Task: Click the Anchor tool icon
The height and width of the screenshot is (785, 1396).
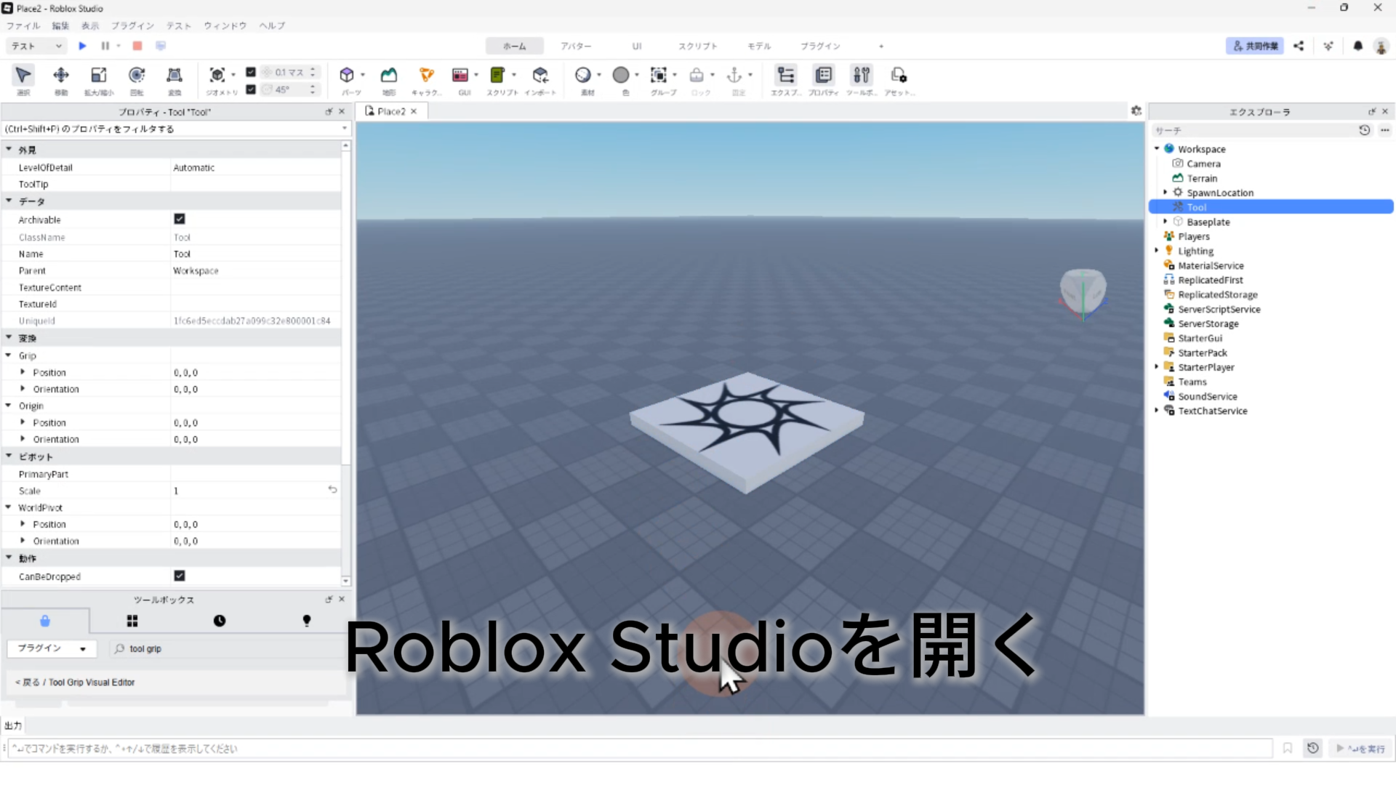Action: pyautogui.click(x=734, y=76)
